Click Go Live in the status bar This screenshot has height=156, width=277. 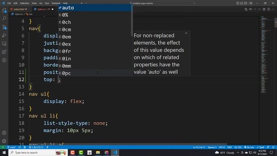pyautogui.click(x=249, y=147)
